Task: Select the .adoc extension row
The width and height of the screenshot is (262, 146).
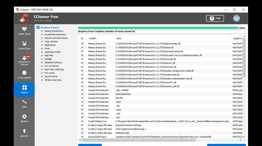Action: 160,102
